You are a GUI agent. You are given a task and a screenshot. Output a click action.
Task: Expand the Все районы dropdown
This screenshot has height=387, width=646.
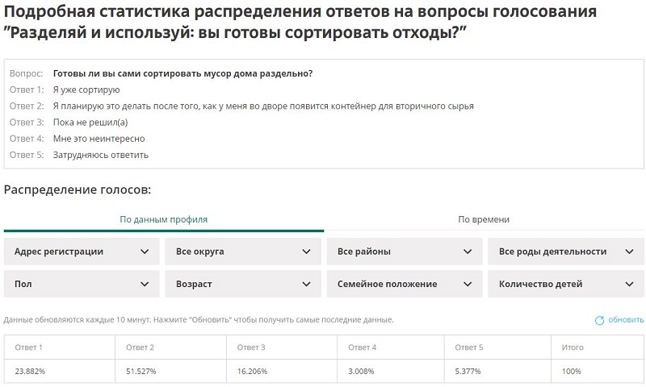pos(404,252)
